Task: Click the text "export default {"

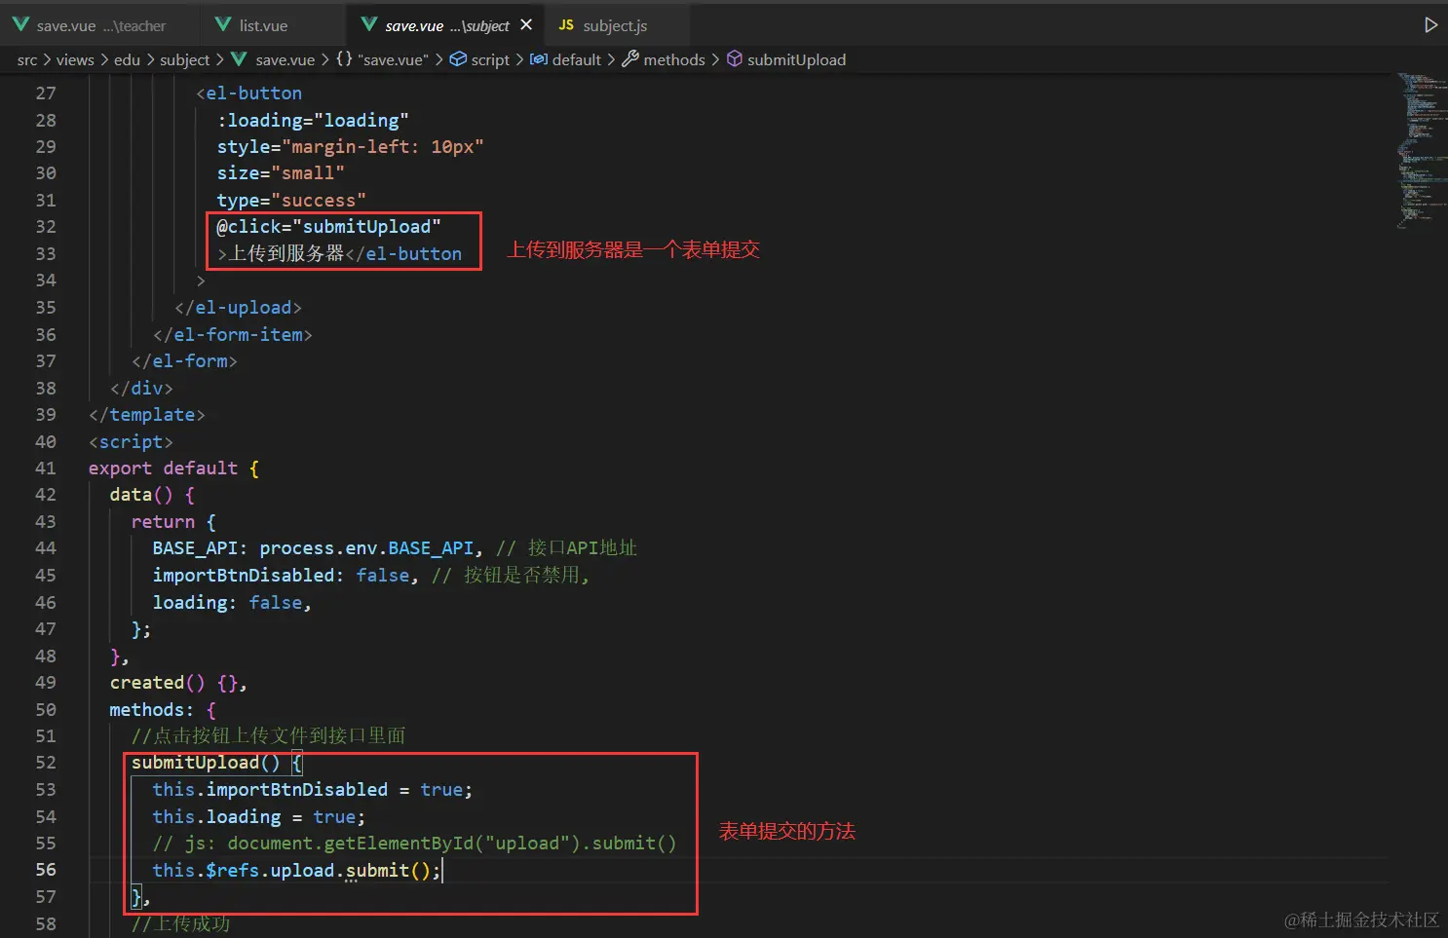Action: (x=173, y=469)
